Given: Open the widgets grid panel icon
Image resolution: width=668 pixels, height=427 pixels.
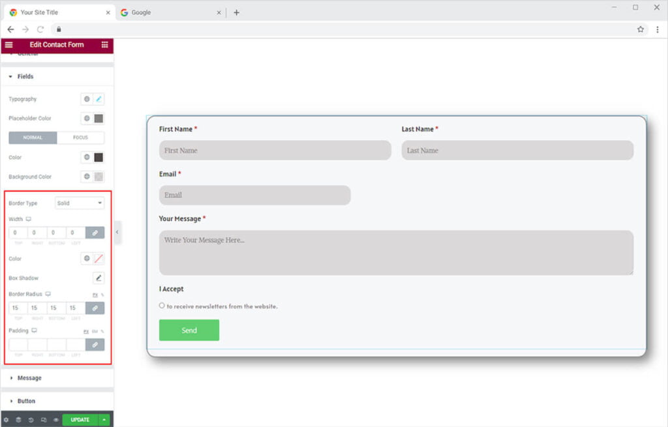Looking at the screenshot, I should (x=104, y=45).
